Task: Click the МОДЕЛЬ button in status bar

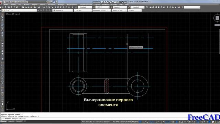Action: click(135, 122)
